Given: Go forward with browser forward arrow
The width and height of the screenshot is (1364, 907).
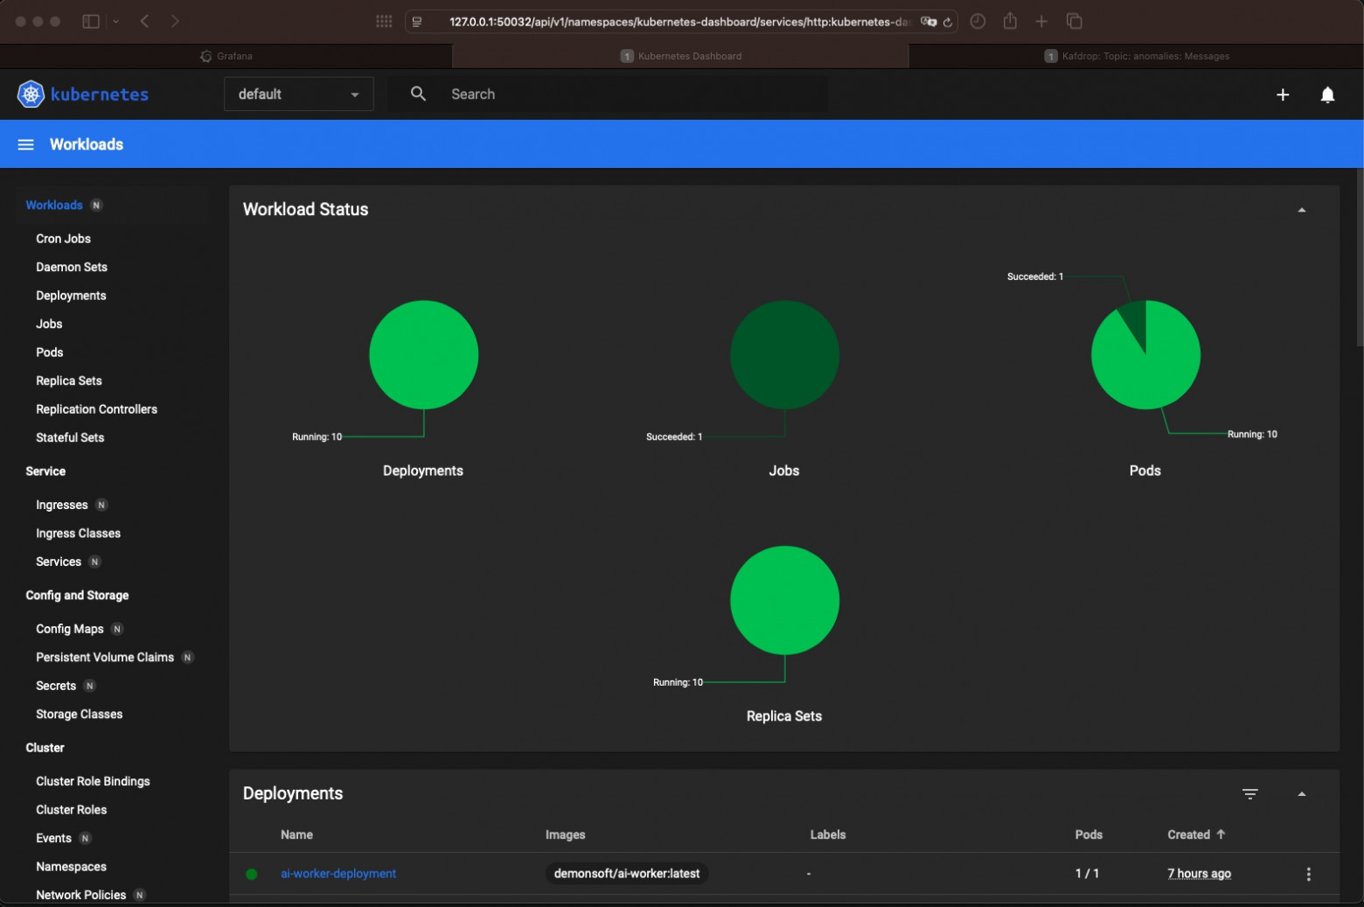Looking at the screenshot, I should pos(175,21).
